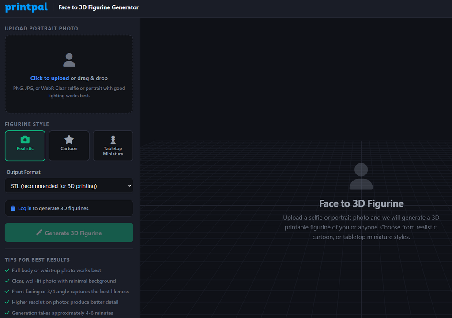Click checkmark icon beside 'Clear, well-lit photo' tip
The height and width of the screenshot is (318, 452).
[x=7, y=281]
